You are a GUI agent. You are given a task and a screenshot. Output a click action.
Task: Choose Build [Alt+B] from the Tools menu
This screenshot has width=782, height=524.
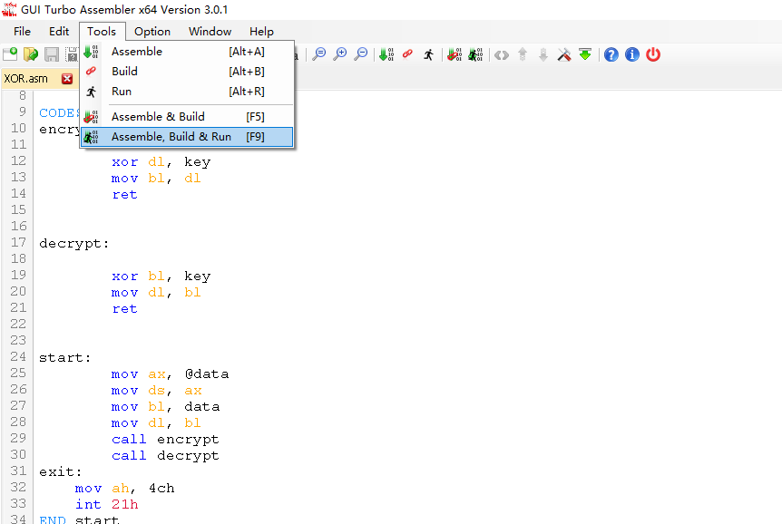pos(187,72)
